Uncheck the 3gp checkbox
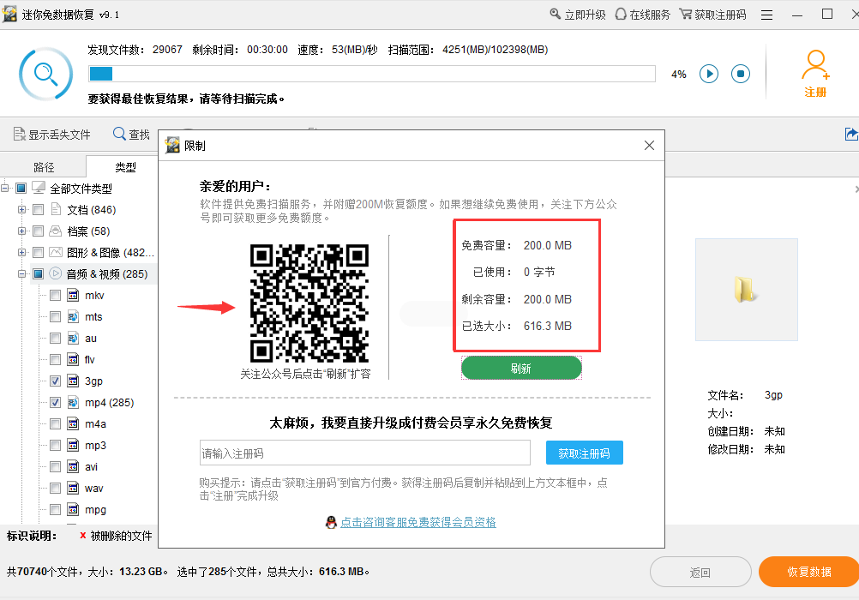Image resolution: width=859 pixels, height=600 pixels. point(55,381)
